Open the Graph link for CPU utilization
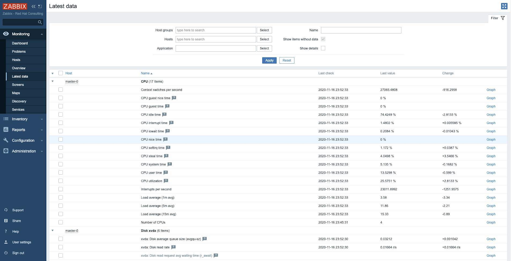Screen dimensions: 511x261 click(x=491, y=181)
